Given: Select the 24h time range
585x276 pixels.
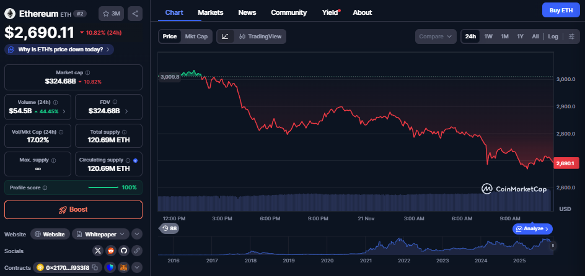Looking at the screenshot, I should coord(470,37).
